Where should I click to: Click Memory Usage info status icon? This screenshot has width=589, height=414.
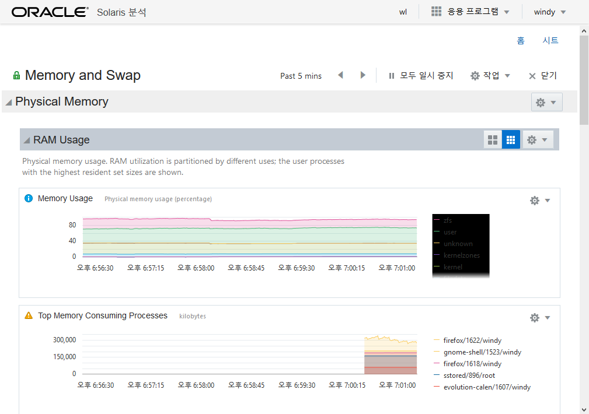[x=29, y=198]
